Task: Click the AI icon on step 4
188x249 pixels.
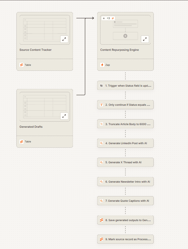Action: pyautogui.click(x=101, y=143)
